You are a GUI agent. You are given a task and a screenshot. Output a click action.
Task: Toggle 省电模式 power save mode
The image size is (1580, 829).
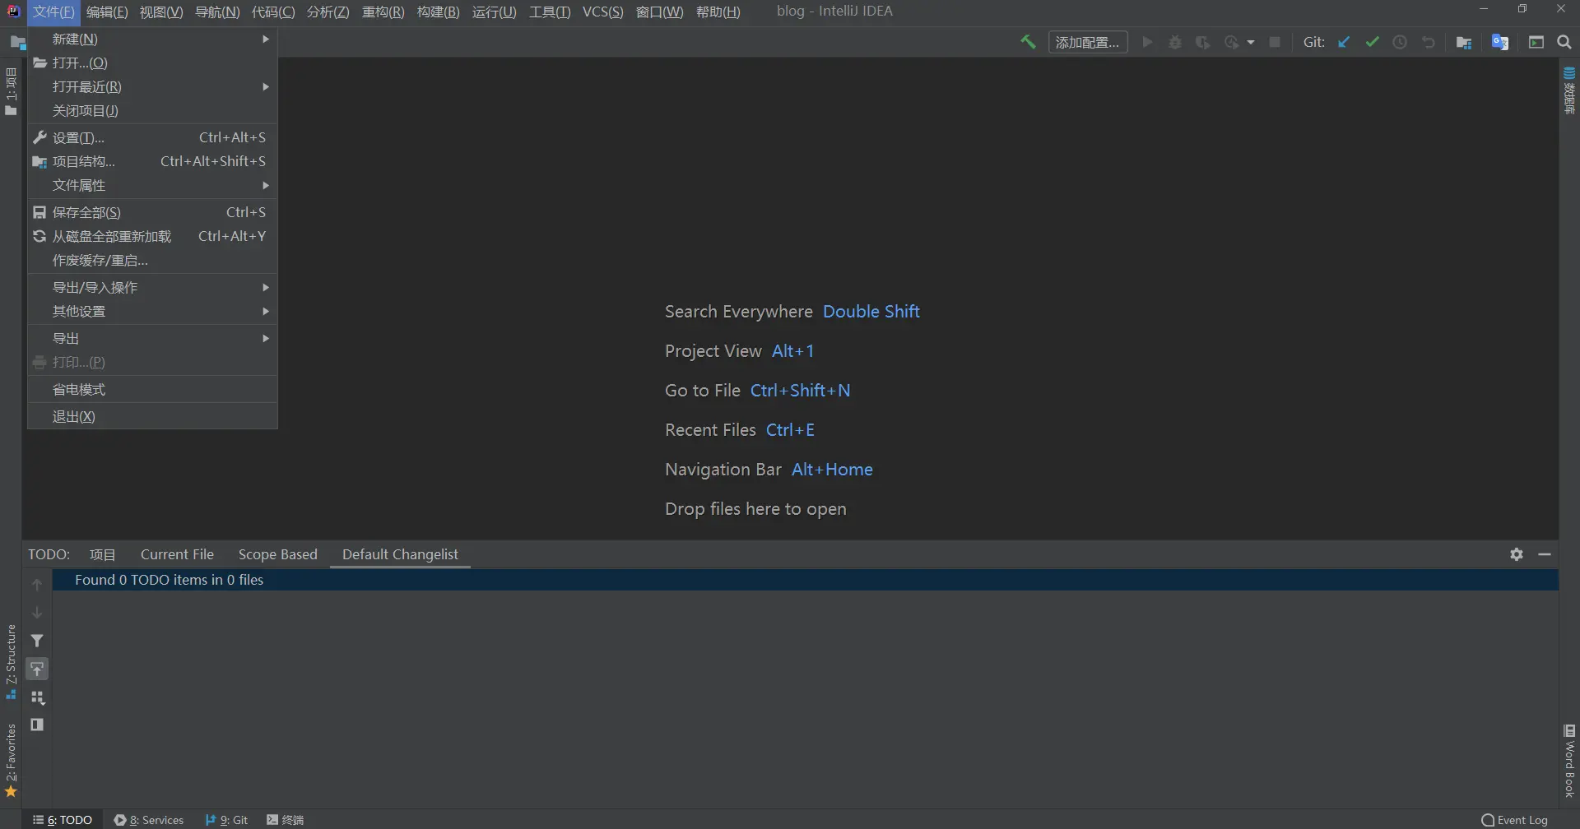coord(152,389)
